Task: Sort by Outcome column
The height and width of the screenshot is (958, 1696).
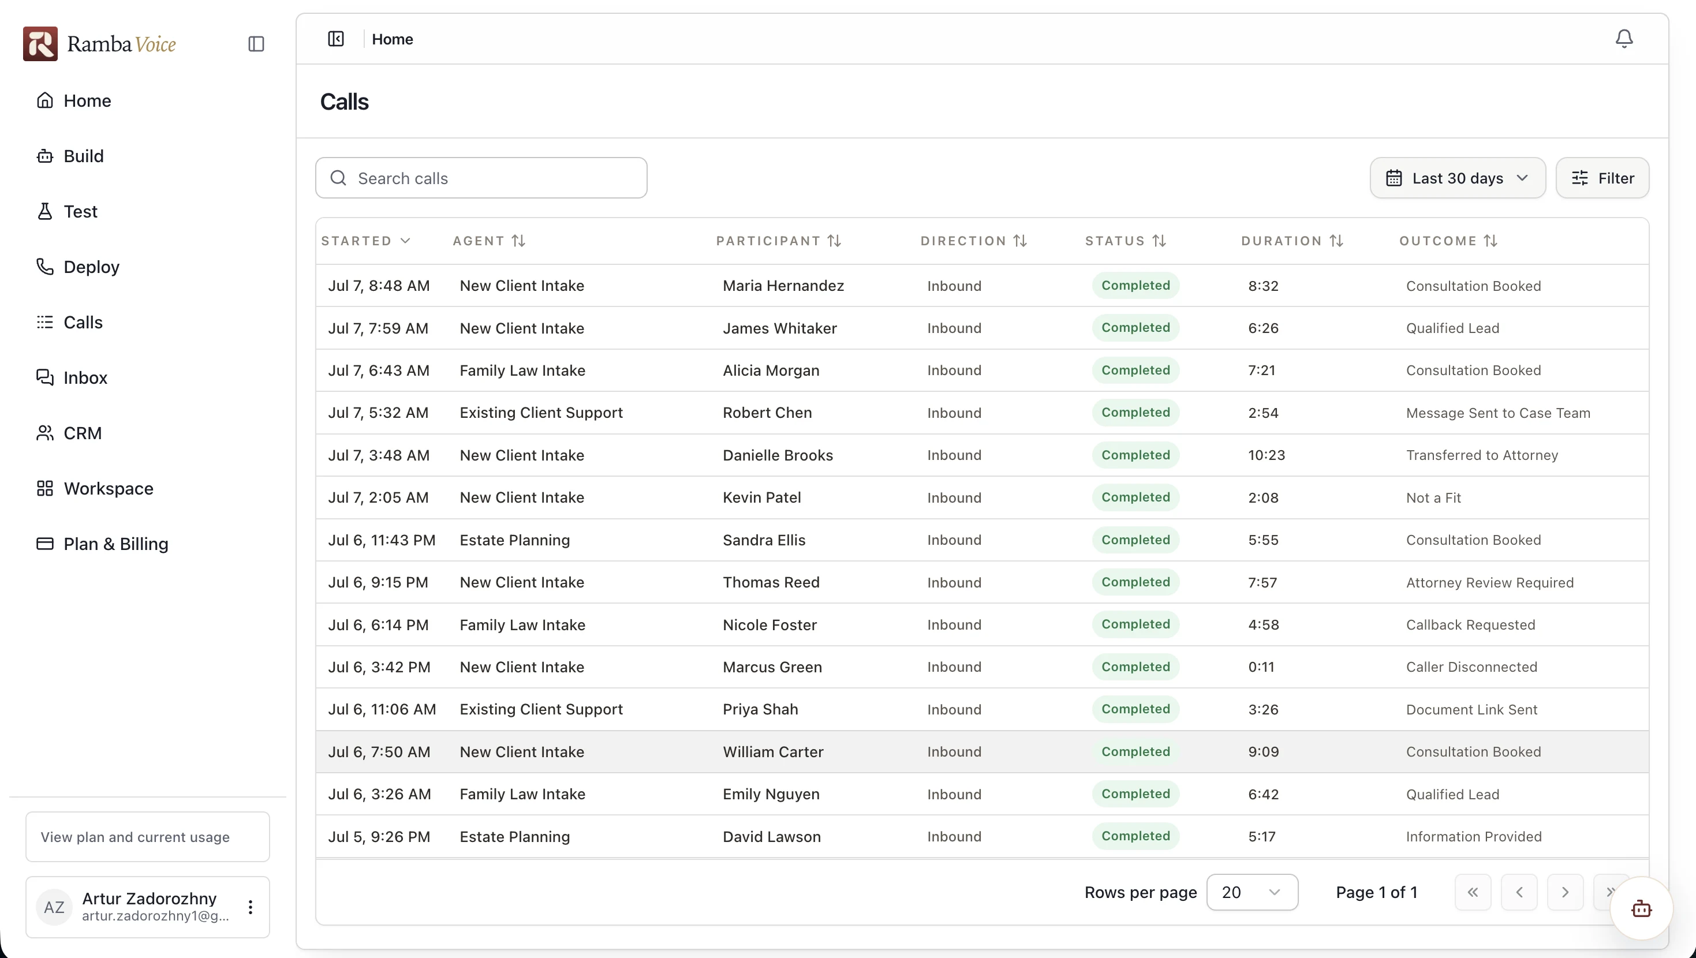Action: [1449, 241]
